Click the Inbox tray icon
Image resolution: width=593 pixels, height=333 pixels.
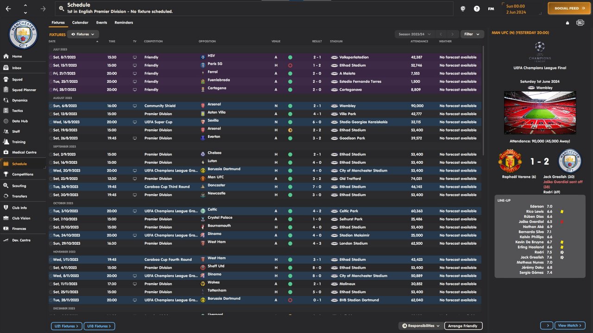coord(6,68)
